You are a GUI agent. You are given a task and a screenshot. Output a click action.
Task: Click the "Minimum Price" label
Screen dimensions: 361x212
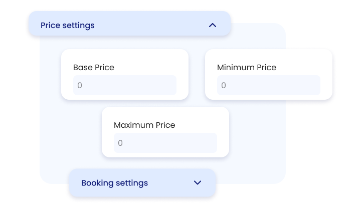click(x=247, y=67)
